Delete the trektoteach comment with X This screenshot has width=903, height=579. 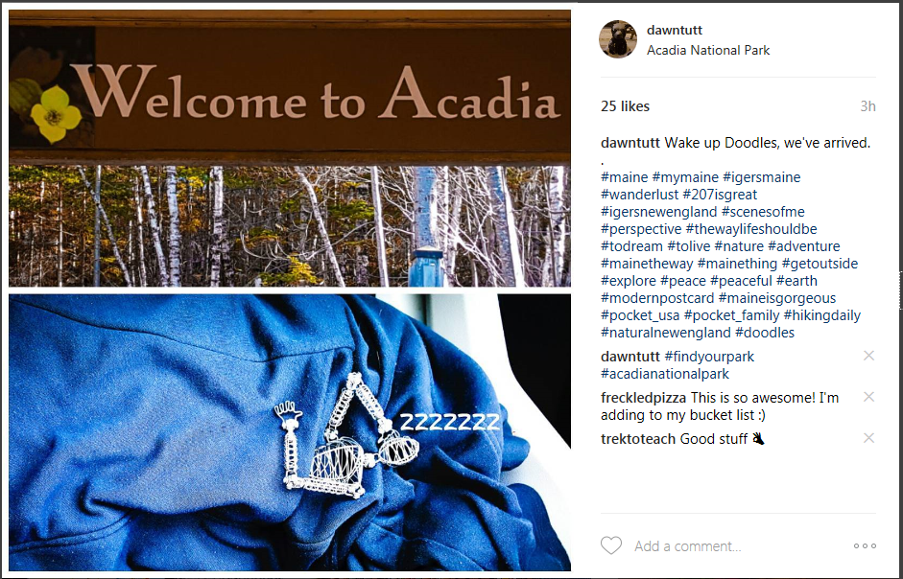[869, 438]
